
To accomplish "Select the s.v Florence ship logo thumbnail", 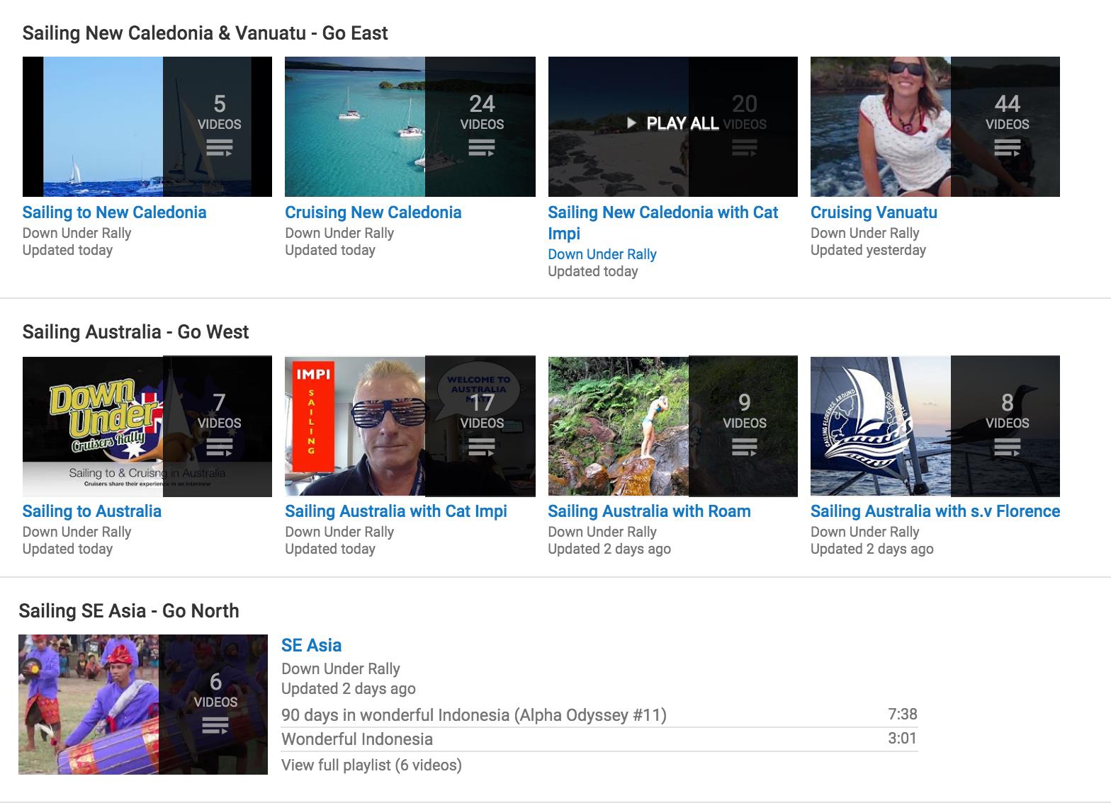I will (935, 426).
